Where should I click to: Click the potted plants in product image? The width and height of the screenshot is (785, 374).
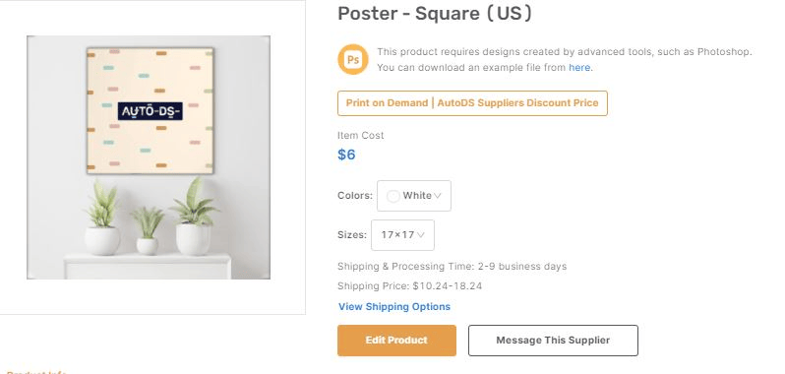point(151,217)
